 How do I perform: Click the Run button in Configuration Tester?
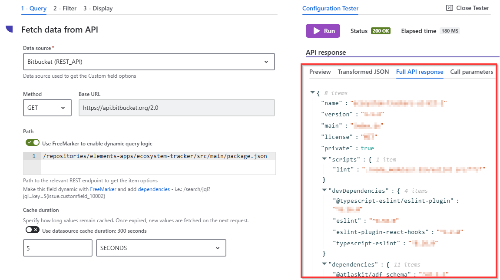pyautogui.click(x=323, y=31)
